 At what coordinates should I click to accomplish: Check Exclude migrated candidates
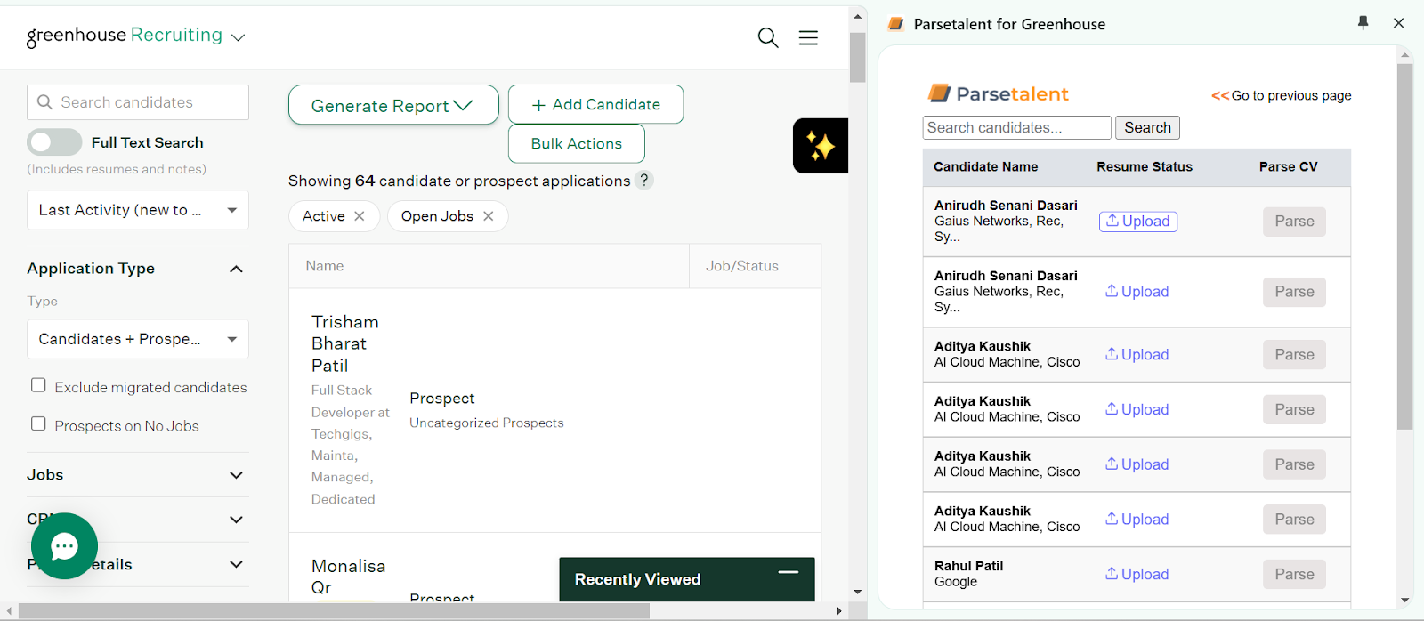tap(38, 385)
